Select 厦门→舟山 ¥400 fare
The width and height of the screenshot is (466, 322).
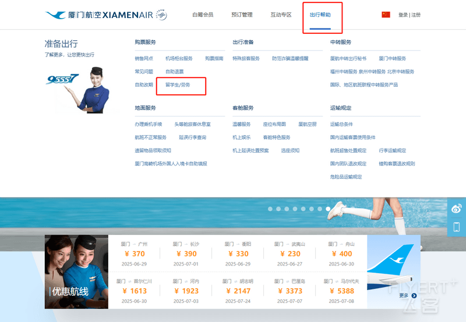(341, 254)
